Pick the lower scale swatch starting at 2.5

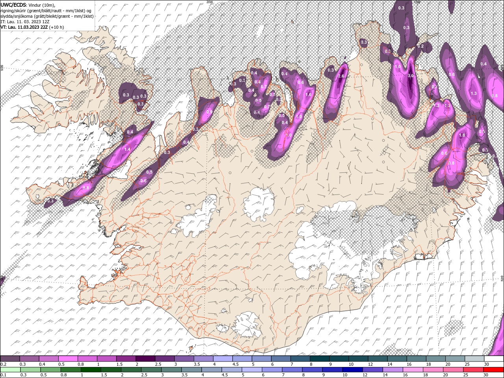[151, 369]
